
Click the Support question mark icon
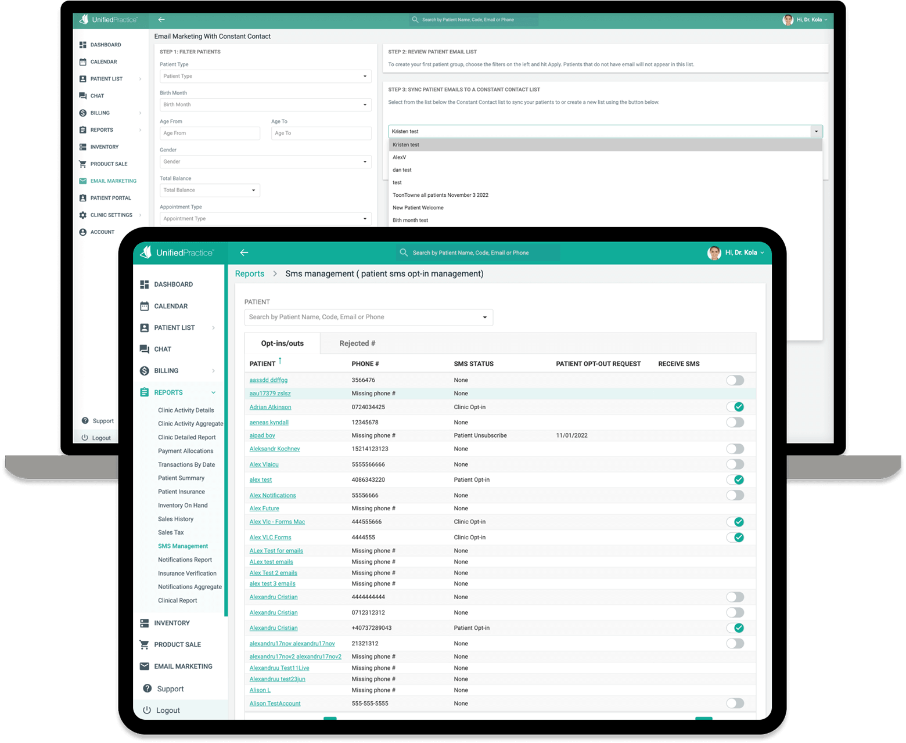click(x=147, y=688)
